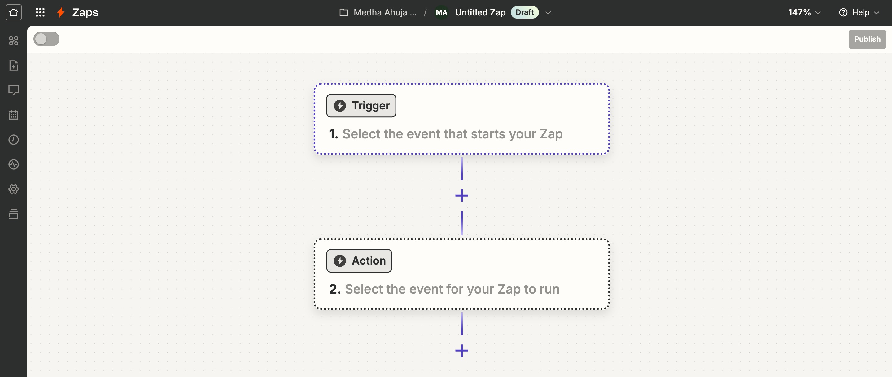This screenshot has height=377, width=892.
Task: Select the Action step card
Action: [461, 274]
